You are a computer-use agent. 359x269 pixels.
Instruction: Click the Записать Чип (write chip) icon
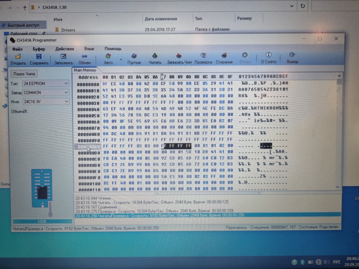pos(179,56)
